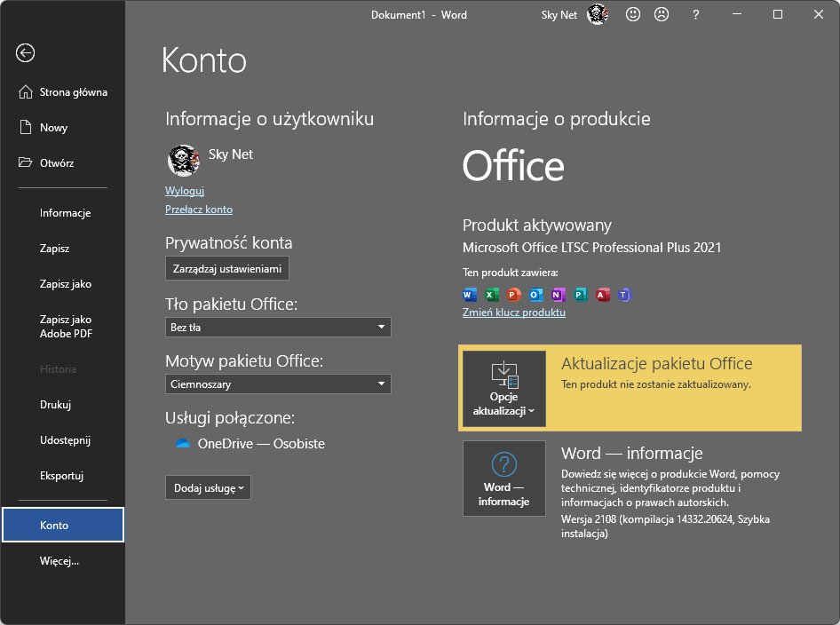Go back using the circled arrow icon

pos(25,53)
